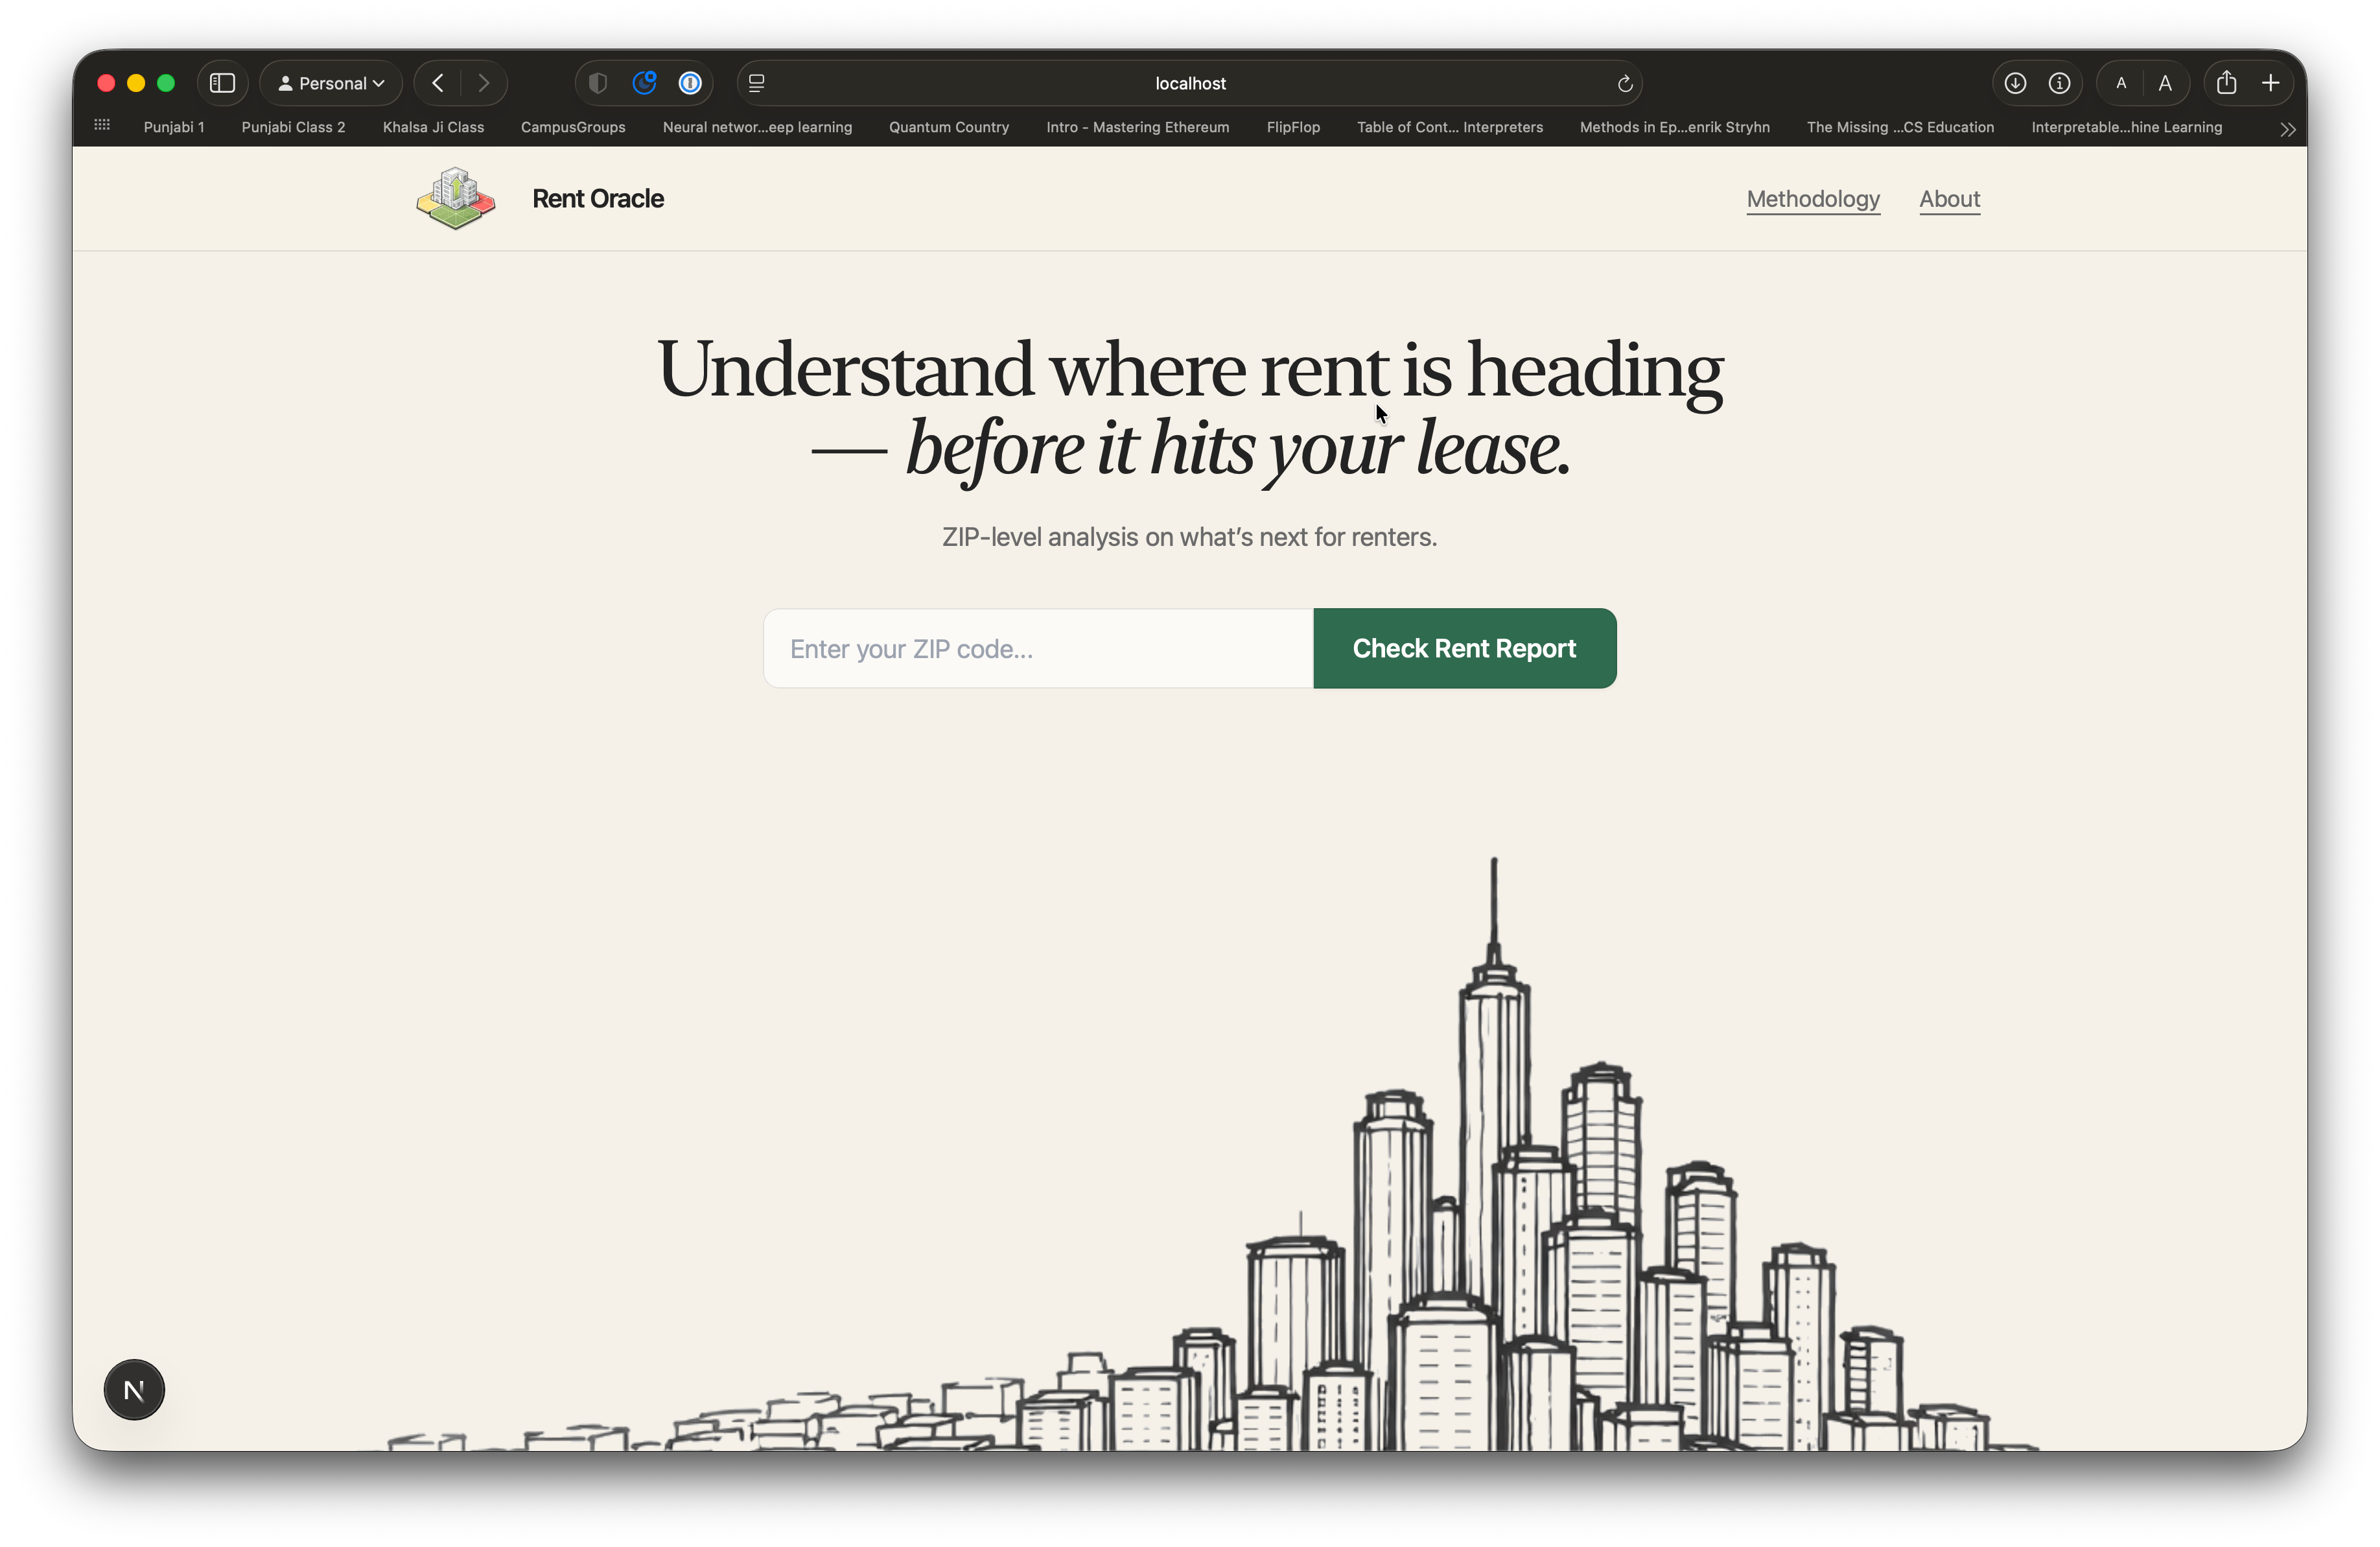
Task: Expand hidden bookmarks with double chevron
Action: tap(2287, 129)
